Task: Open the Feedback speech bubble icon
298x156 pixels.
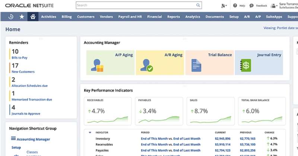Action: tap(251, 6)
